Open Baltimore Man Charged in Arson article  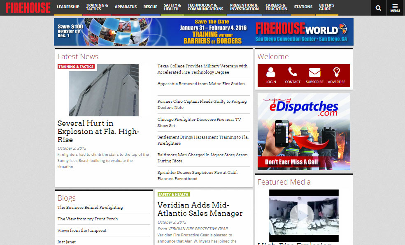click(x=202, y=158)
